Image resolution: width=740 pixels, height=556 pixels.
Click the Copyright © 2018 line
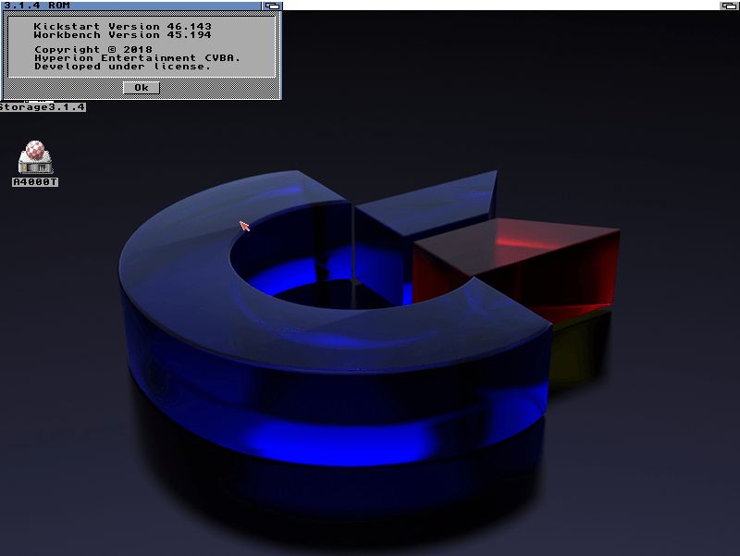click(91, 49)
